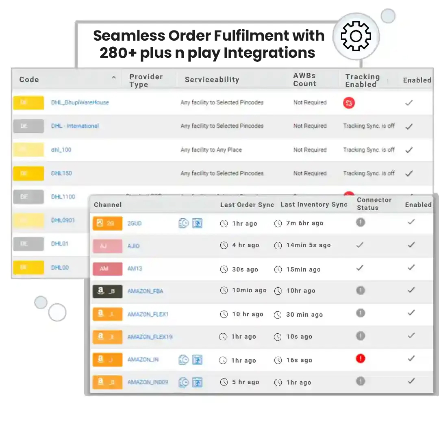Click the sort chevron on the Code column

(x=114, y=77)
